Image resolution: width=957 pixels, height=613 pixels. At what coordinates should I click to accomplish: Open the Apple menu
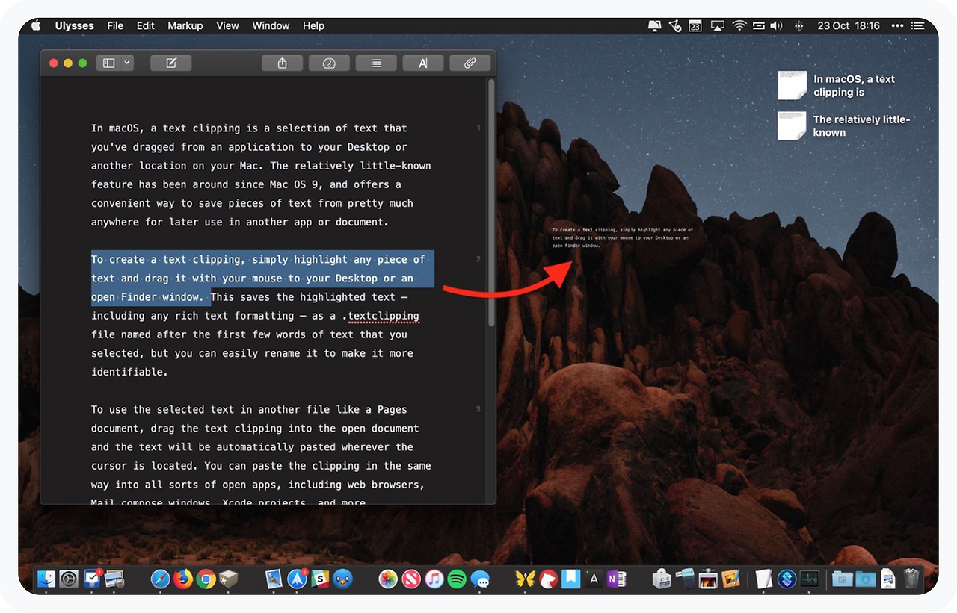35,25
